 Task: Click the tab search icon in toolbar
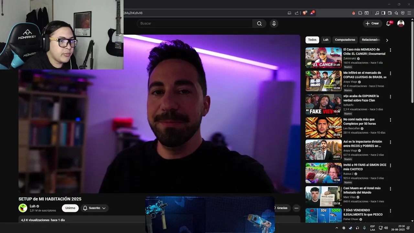coord(366,13)
